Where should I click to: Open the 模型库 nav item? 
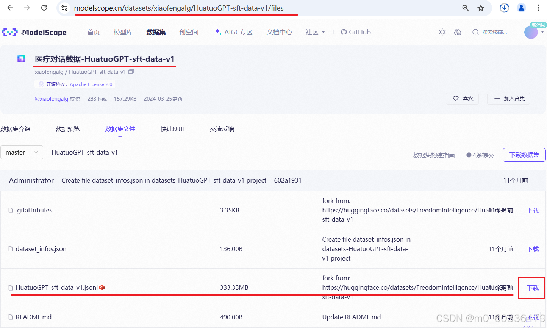click(123, 32)
